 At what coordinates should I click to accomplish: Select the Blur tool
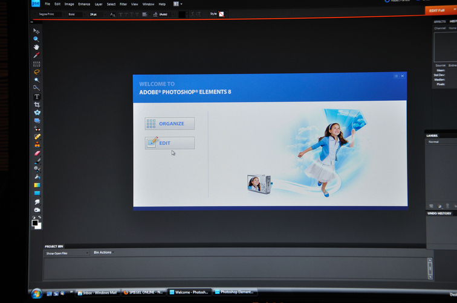[37, 202]
